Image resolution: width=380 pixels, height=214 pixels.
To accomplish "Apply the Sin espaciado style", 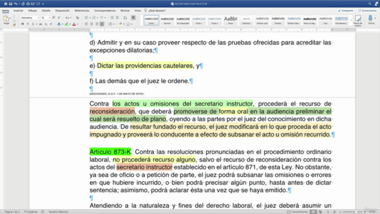I will click(183, 20).
